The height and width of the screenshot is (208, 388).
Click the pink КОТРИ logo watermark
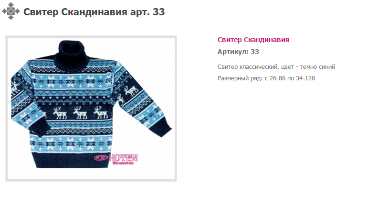click(x=116, y=159)
